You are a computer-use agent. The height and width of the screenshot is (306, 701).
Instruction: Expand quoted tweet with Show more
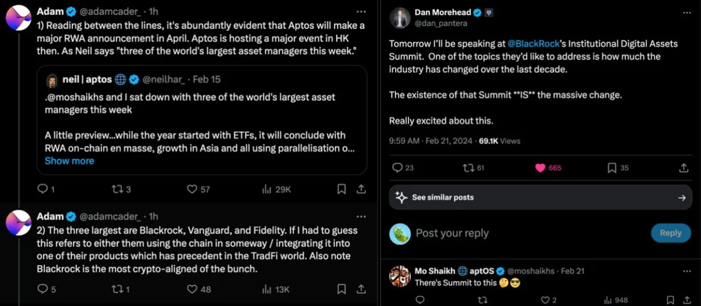coord(69,161)
